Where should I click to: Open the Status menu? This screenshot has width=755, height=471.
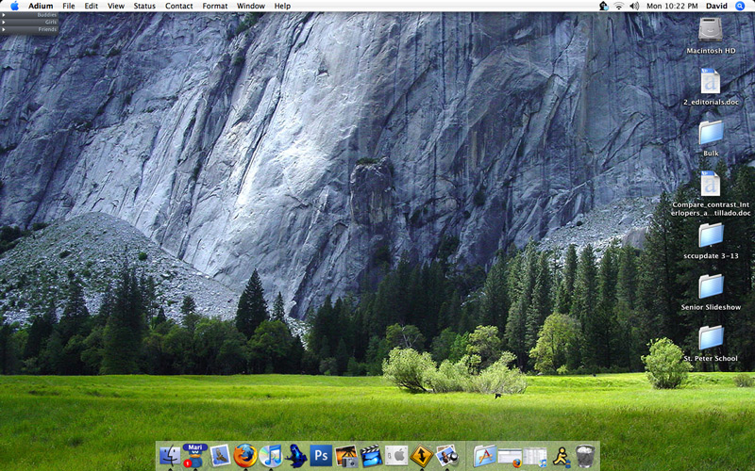tap(144, 6)
